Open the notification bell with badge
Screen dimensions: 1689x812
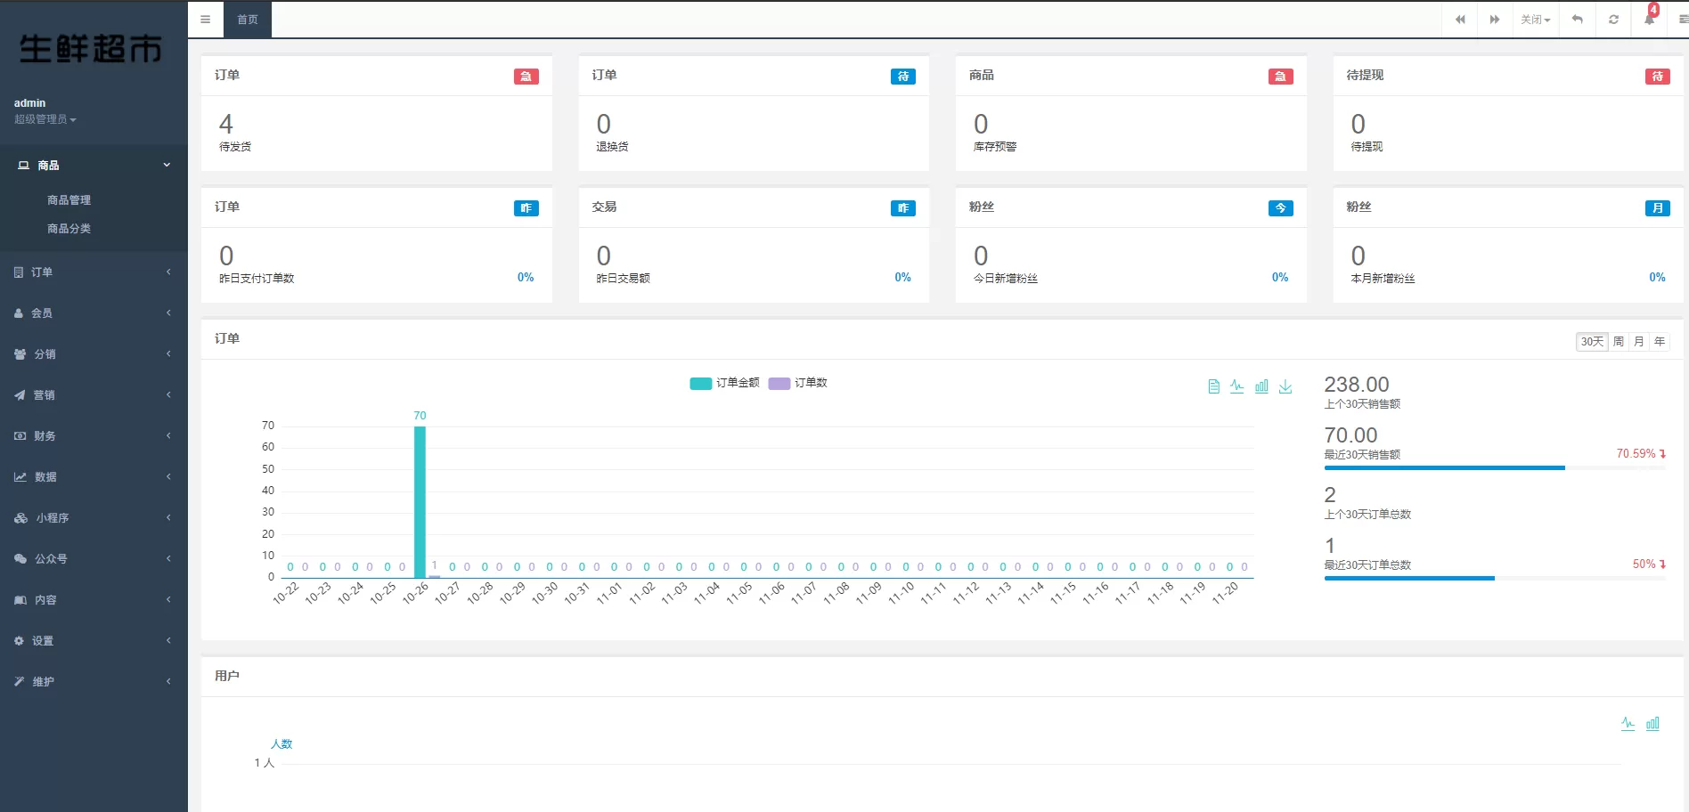(x=1650, y=20)
